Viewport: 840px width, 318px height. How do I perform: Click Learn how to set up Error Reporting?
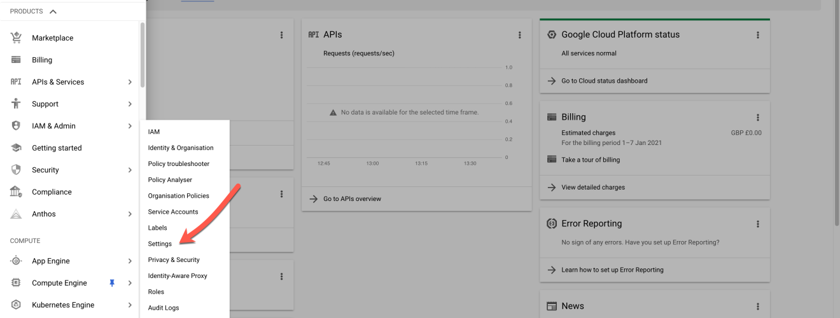coord(612,270)
